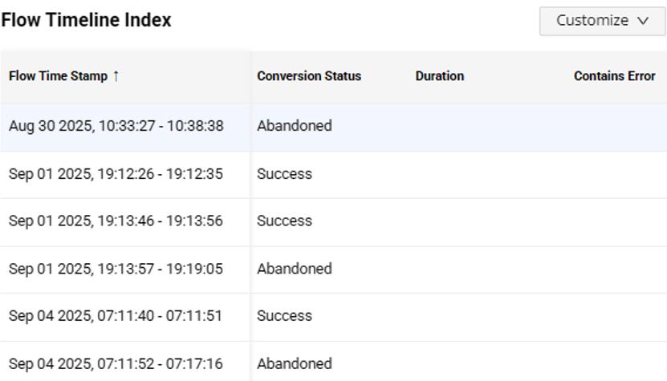The height and width of the screenshot is (381, 667).
Task: Click Abandoned status in the Aug 30 row
Action: tap(295, 126)
